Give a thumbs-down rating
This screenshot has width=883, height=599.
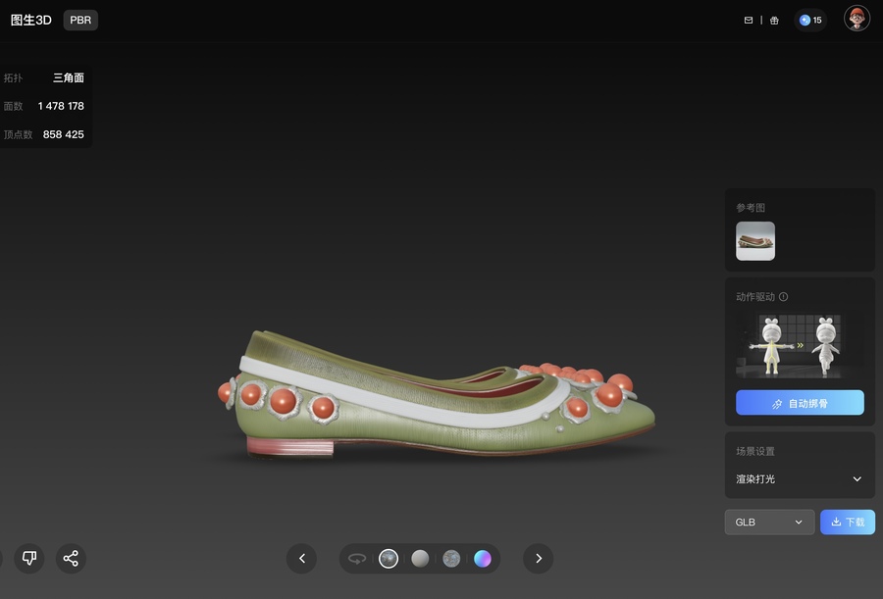click(x=29, y=559)
